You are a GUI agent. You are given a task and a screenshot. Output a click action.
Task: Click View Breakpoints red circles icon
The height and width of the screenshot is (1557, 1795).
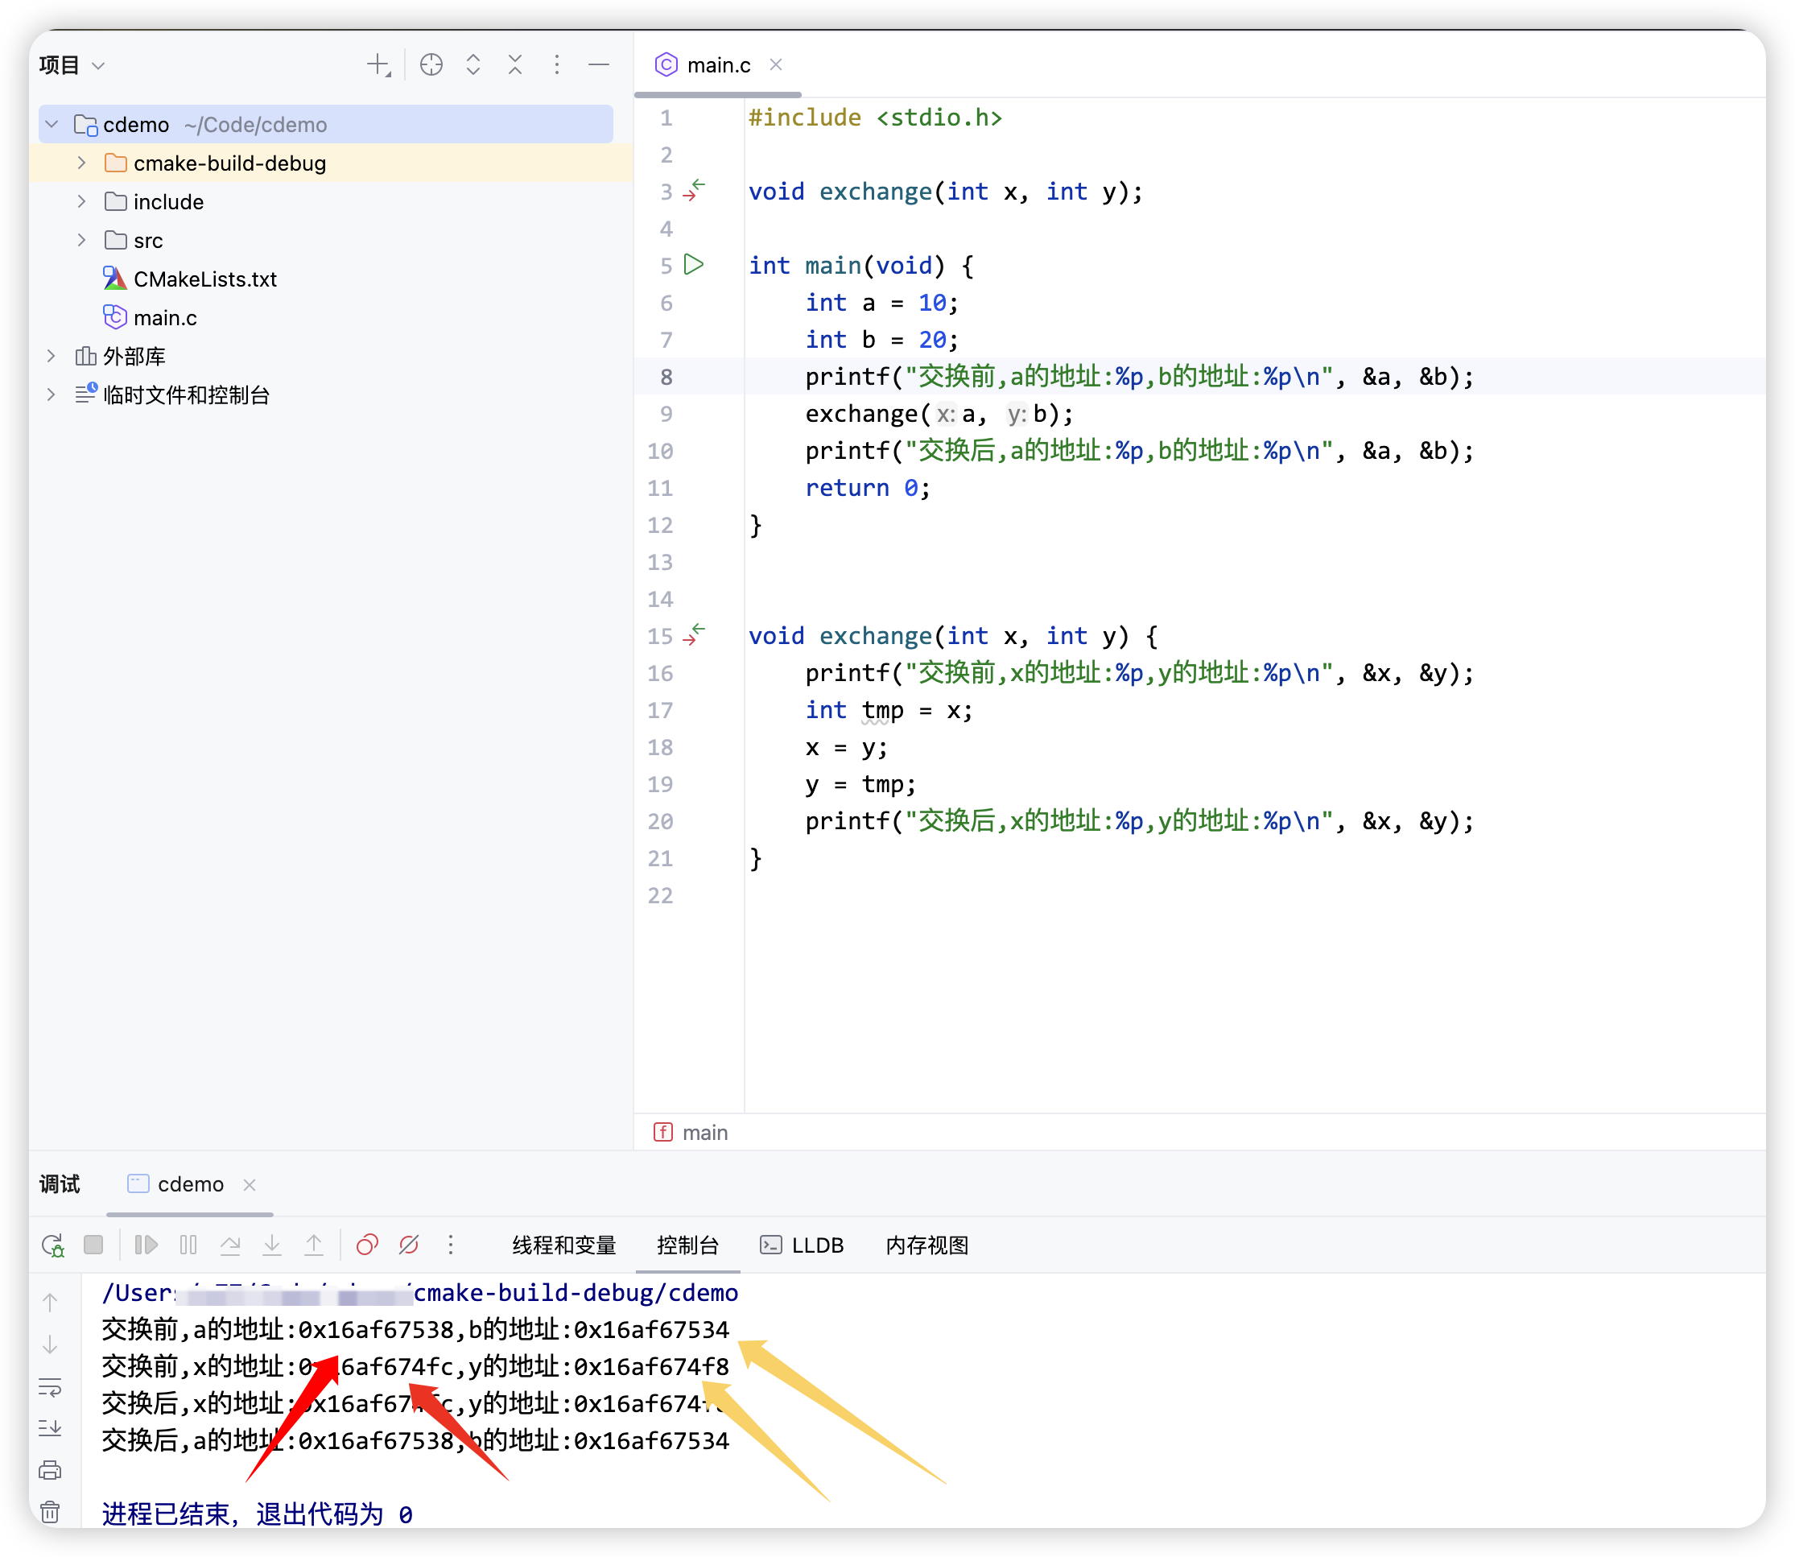pyautogui.click(x=366, y=1245)
